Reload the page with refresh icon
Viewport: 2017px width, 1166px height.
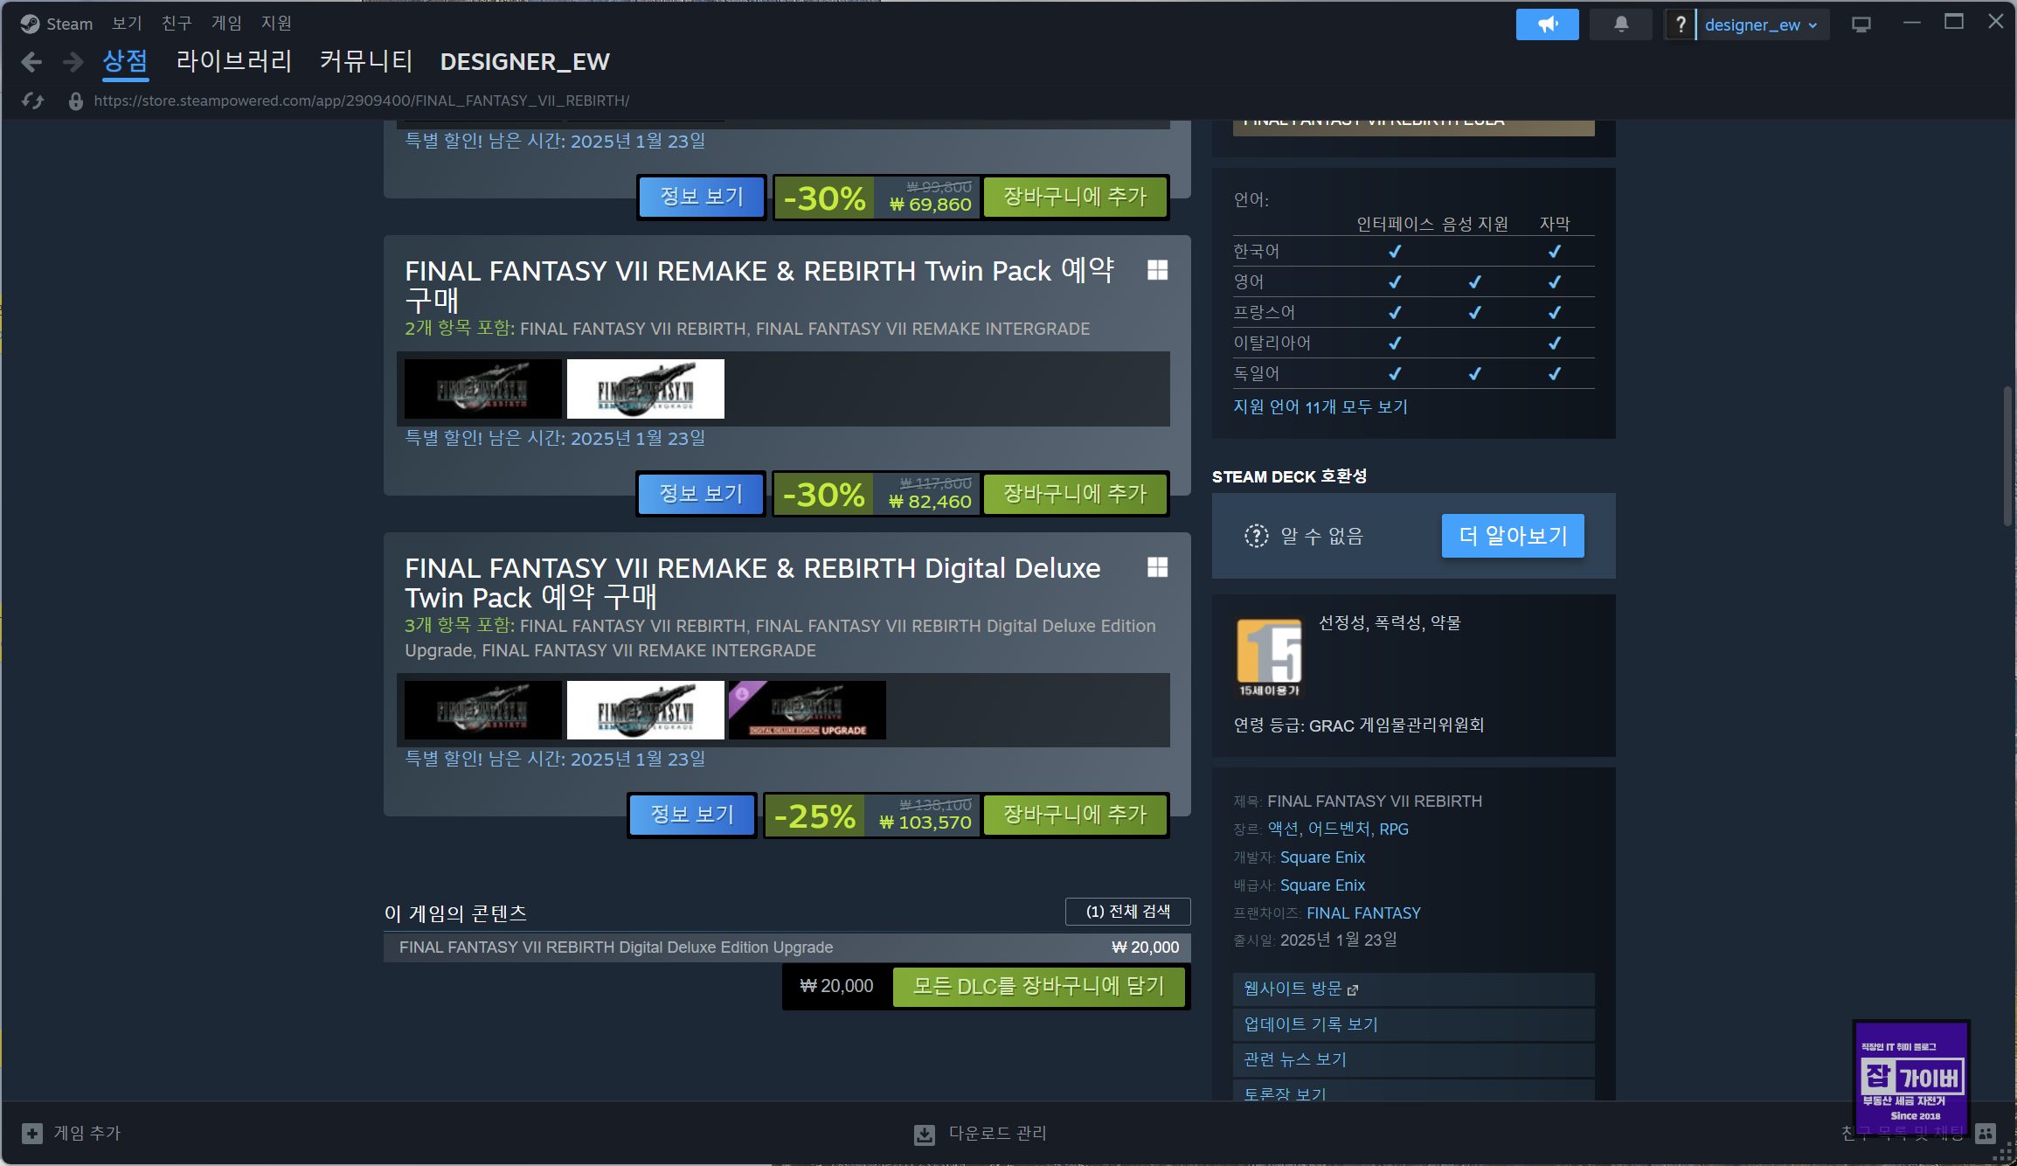[x=33, y=101]
